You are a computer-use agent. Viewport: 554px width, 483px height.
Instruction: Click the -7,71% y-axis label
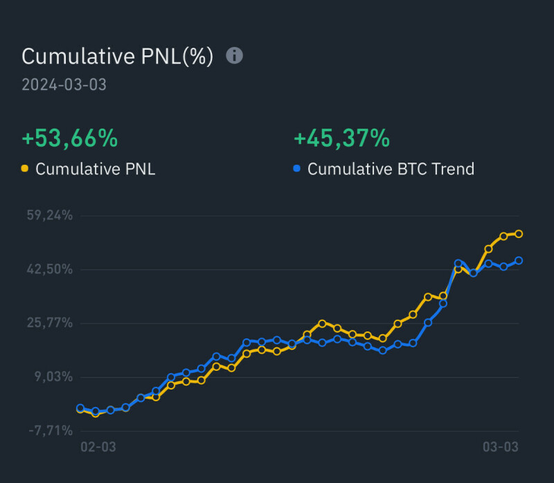pyautogui.click(x=50, y=431)
